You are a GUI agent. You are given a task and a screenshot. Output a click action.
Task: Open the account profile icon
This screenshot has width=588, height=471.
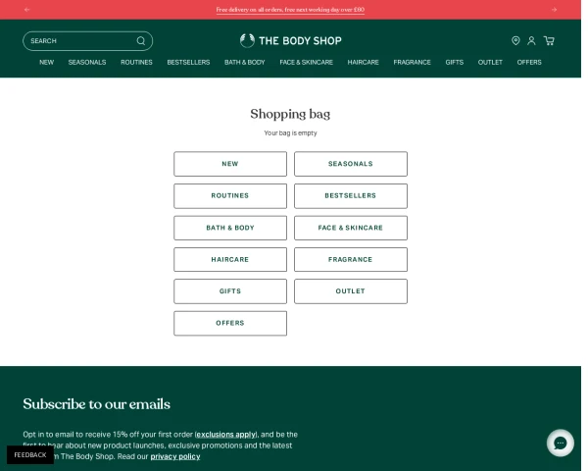531,40
